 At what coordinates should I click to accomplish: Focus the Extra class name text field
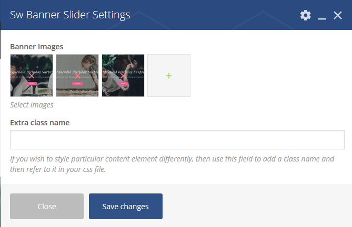[x=177, y=139]
